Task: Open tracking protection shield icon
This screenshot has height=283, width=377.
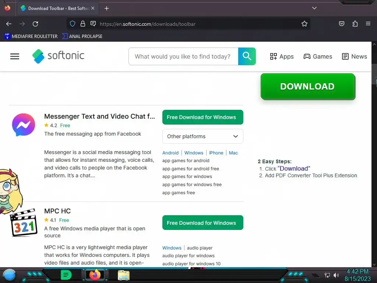Action: pyautogui.click(x=73, y=24)
